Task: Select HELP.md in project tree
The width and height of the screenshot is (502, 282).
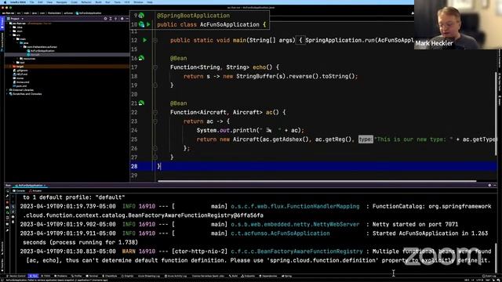Action: point(20,74)
